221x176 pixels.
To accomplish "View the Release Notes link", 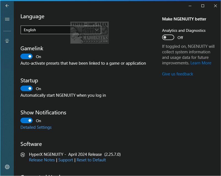I will tap(42, 160).
